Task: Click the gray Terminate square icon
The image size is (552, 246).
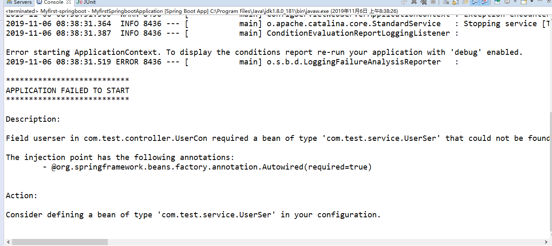Action: click(x=433, y=2)
